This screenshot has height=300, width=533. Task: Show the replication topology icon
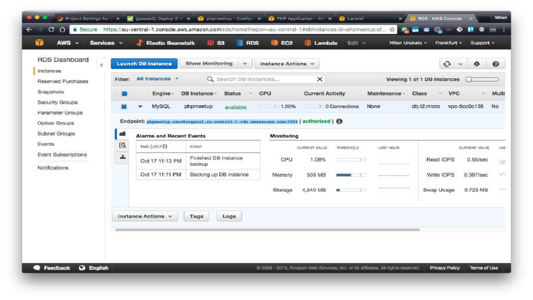coord(122,157)
